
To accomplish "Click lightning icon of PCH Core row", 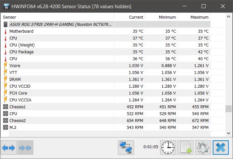I will (6, 93).
